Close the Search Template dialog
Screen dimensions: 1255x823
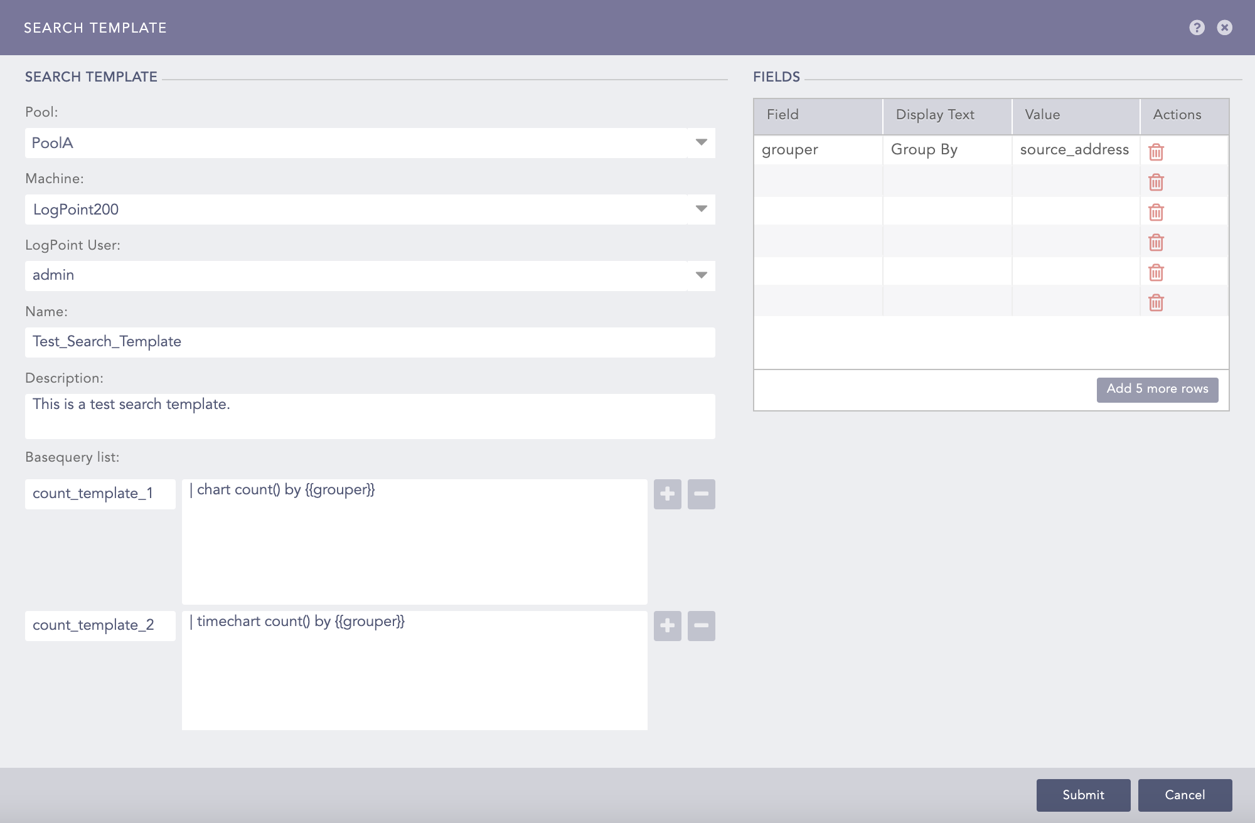[1224, 28]
